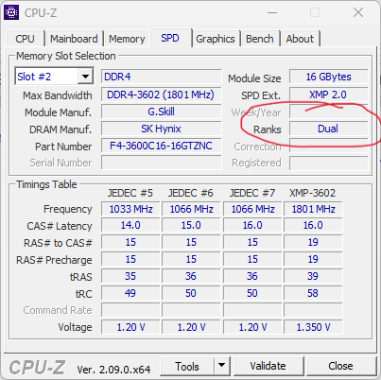The width and height of the screenshot is (381, 380).
Task: Select the 16 GBytes module size value
Action: pyautogui.click(x=329, y=77)
